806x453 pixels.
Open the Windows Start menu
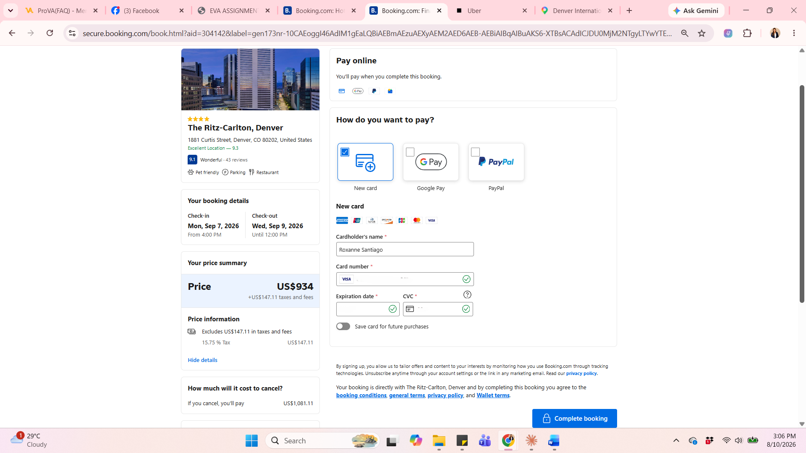pyautogui.click(x=251, y=440)
